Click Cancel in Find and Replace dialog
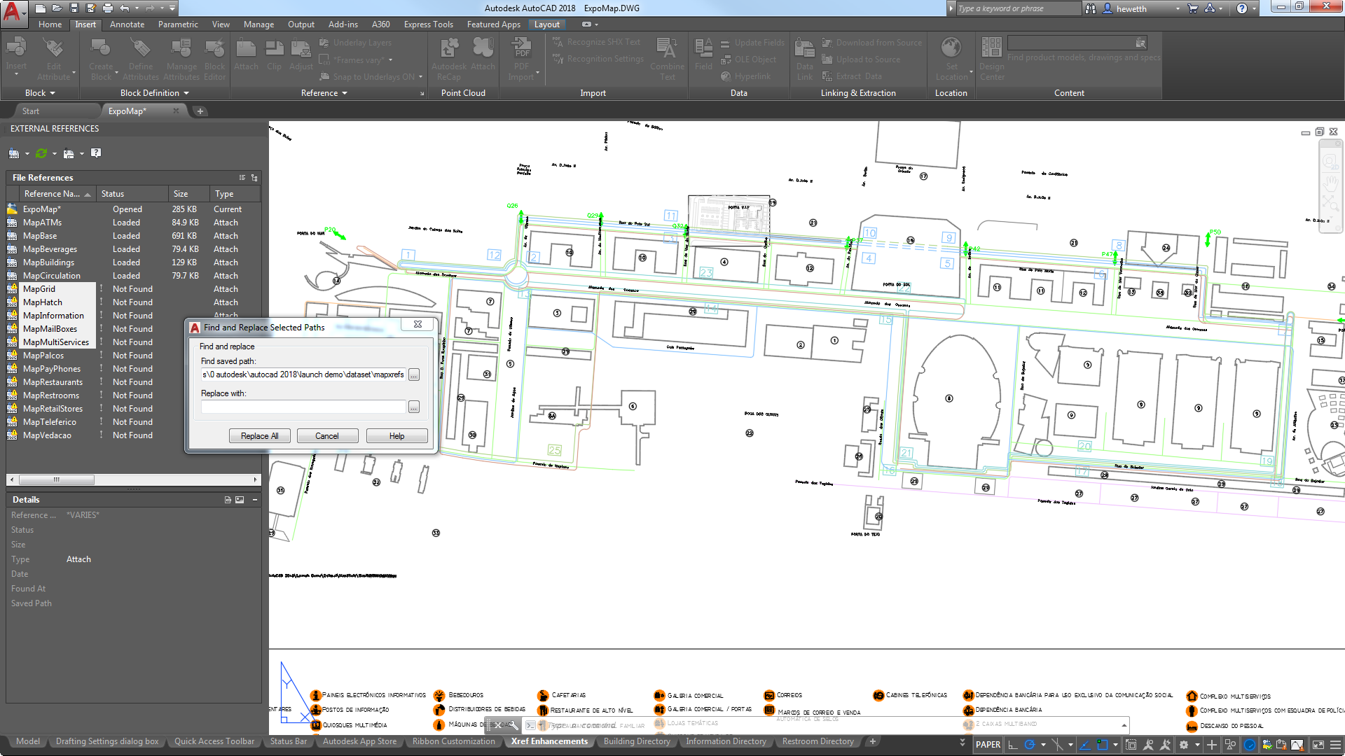Screen dimensions: 1345x756 327,435
